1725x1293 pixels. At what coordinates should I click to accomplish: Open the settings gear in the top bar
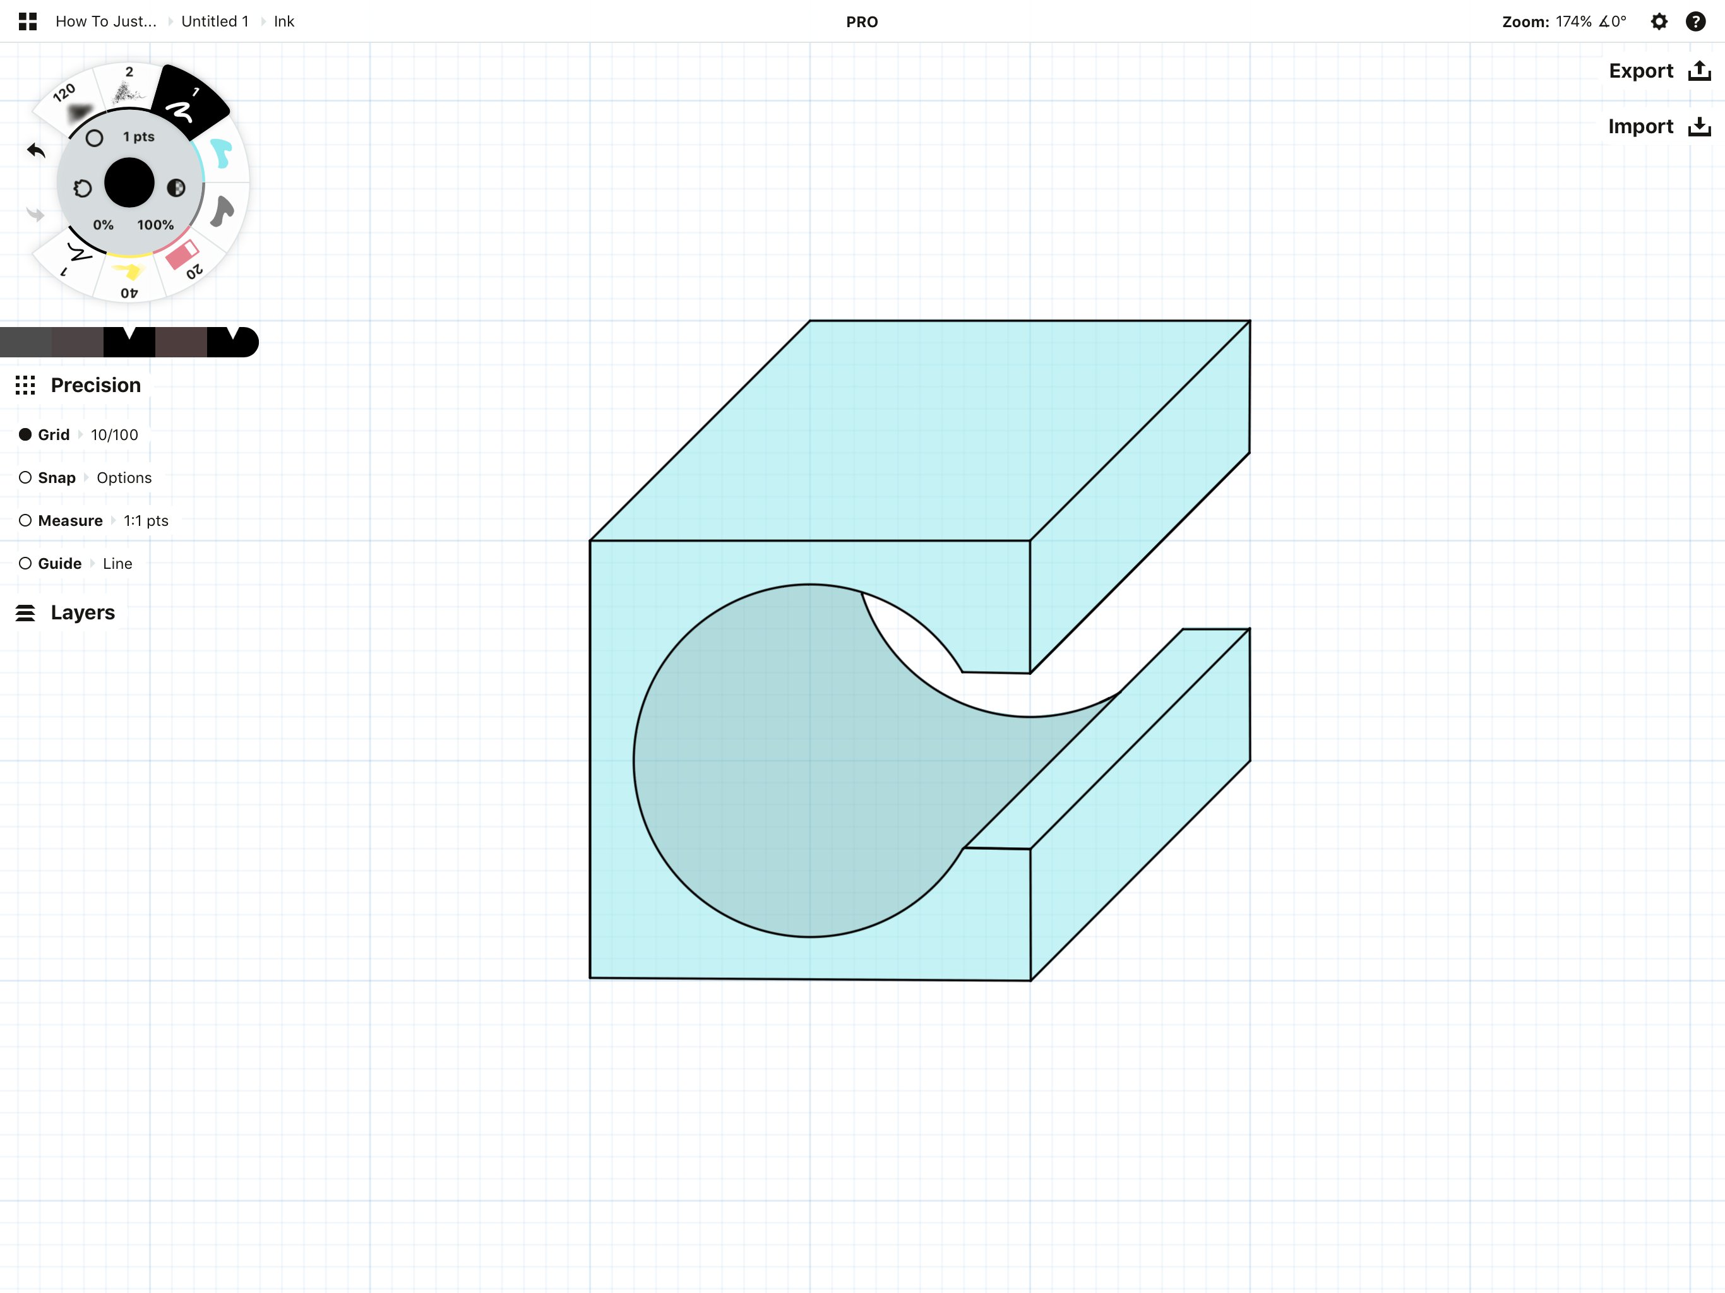click(1659, 22)
